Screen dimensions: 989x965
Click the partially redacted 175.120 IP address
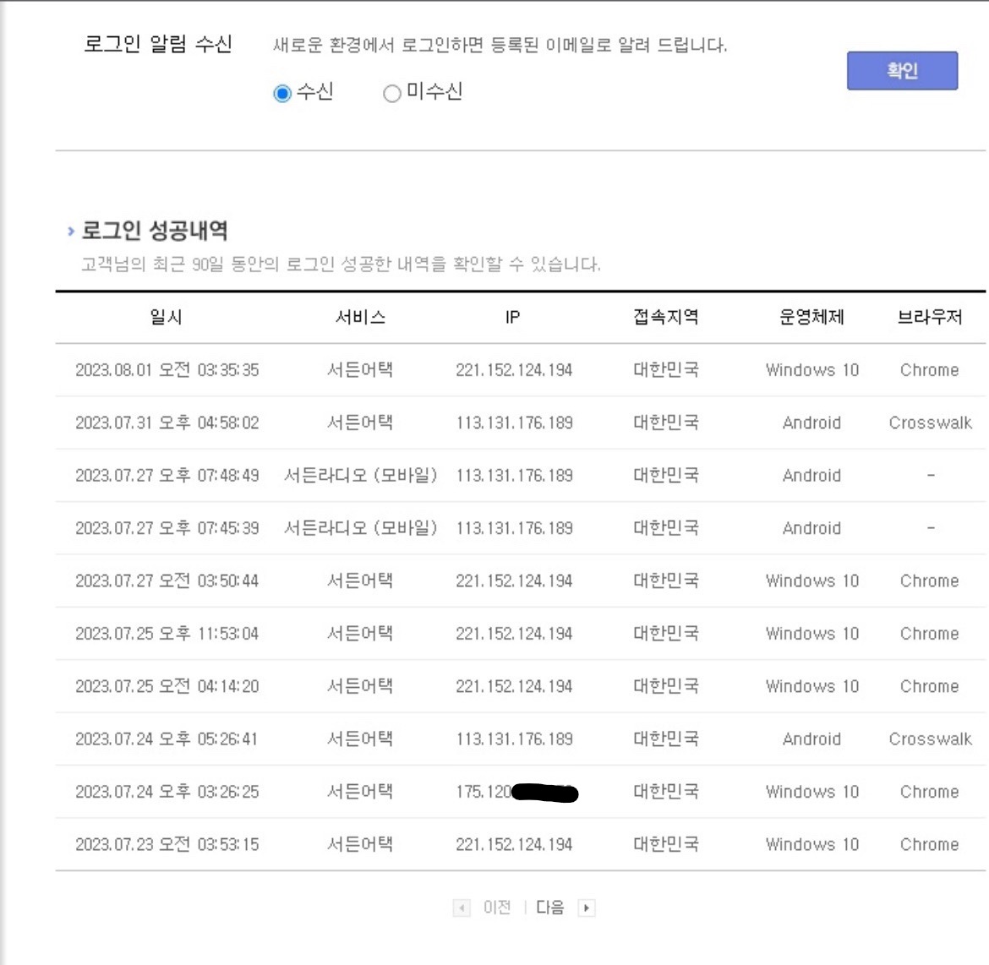pyautogui.click(x=484, y=792)
